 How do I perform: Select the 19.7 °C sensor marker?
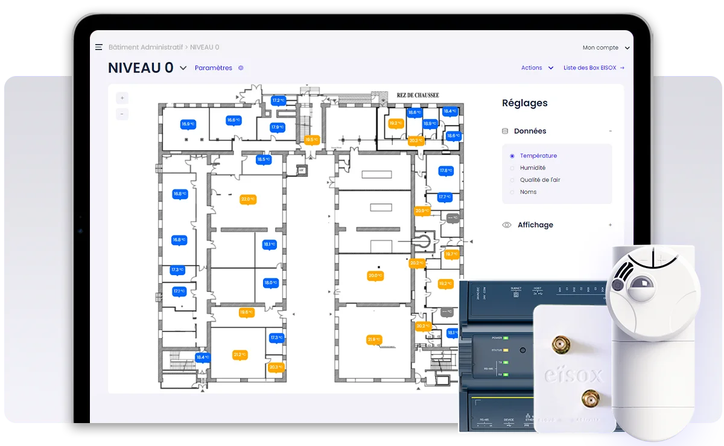pos(452,255)
